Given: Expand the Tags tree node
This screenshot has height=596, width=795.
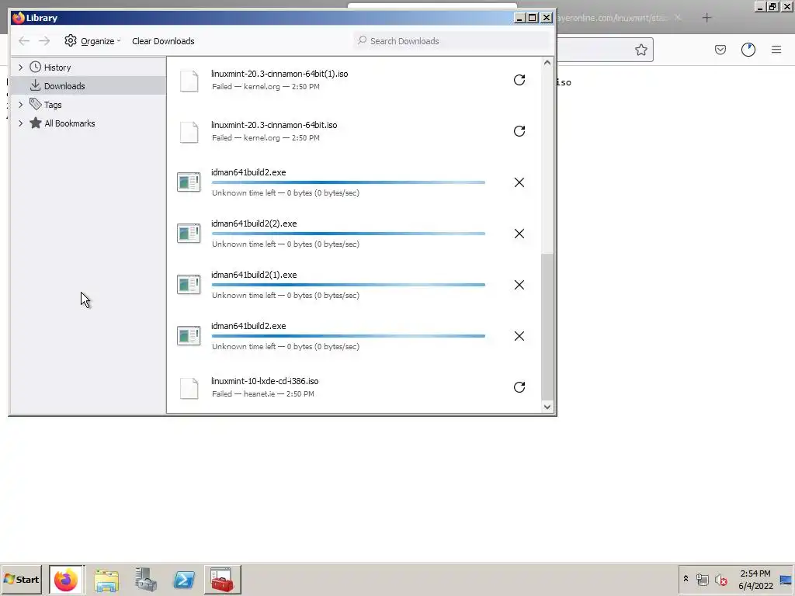Looking at the screenshot, I should pos(21,105).
